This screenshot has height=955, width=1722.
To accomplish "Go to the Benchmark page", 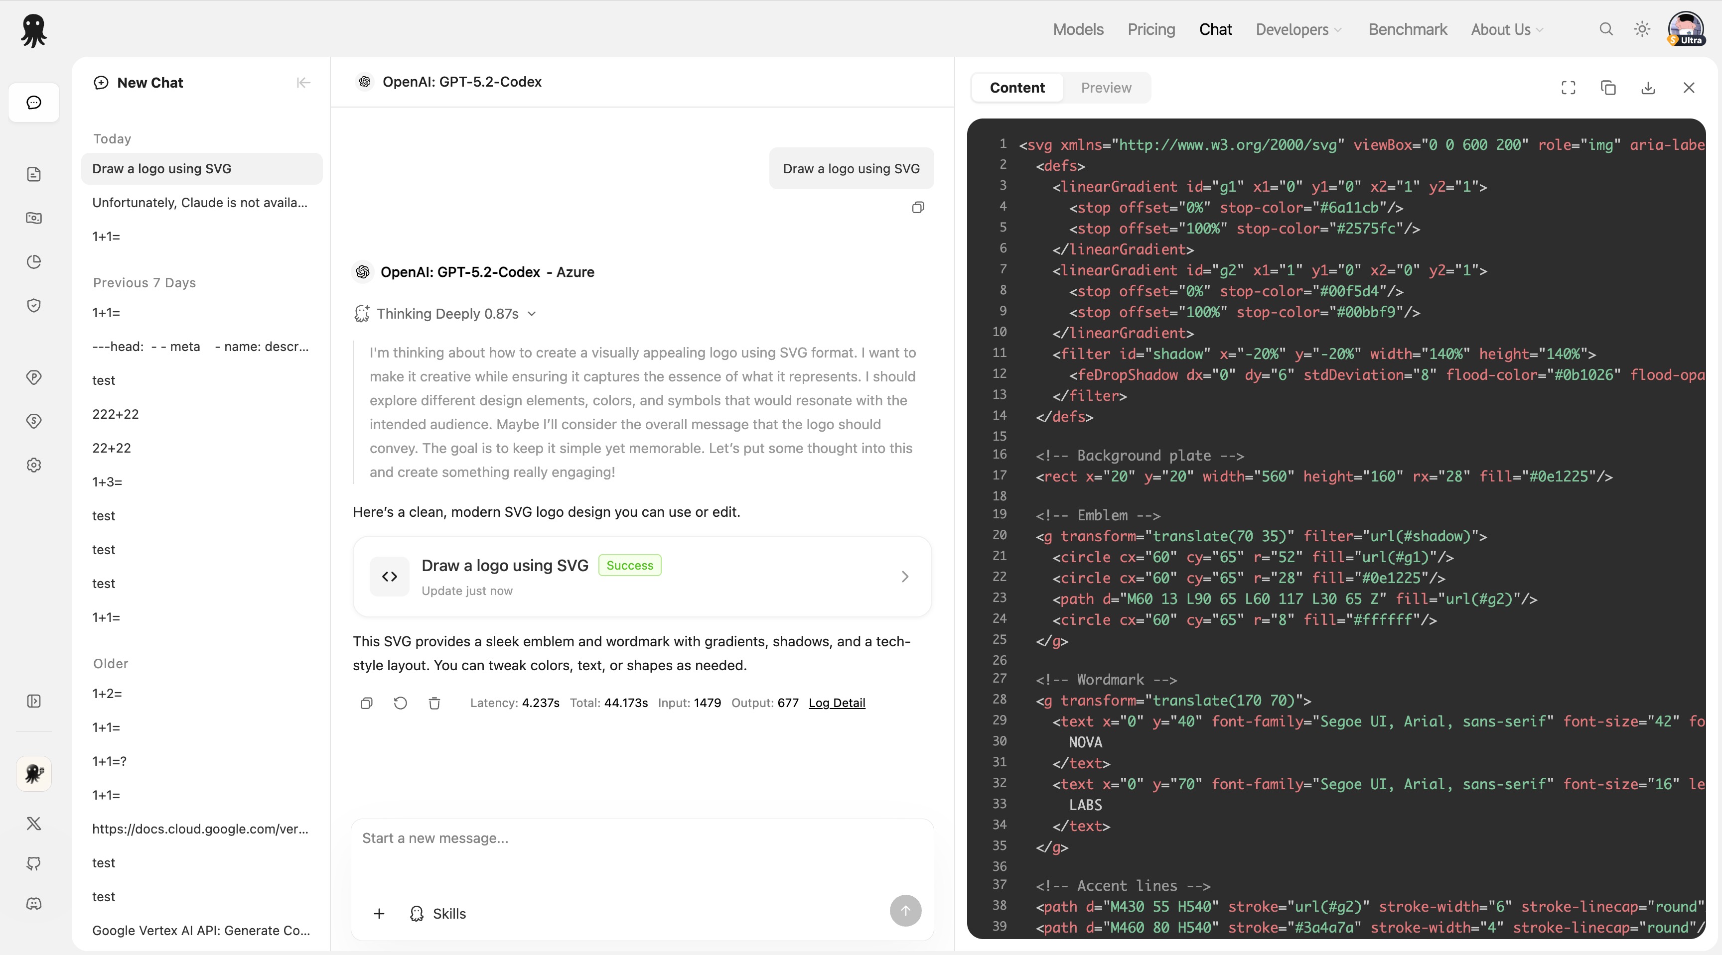I will coord(1407,29).
